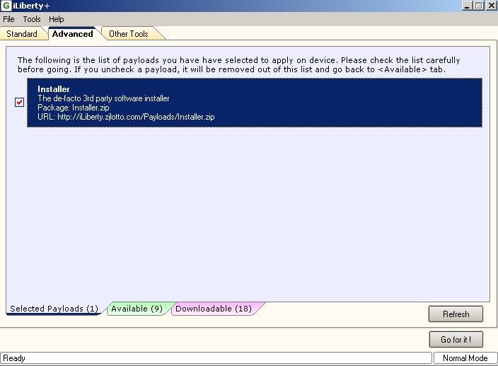The width and height of the screenshot is (498, 366).
Task: Click the iLiberty+ app icon in title bar
Action: pos(6,6)
